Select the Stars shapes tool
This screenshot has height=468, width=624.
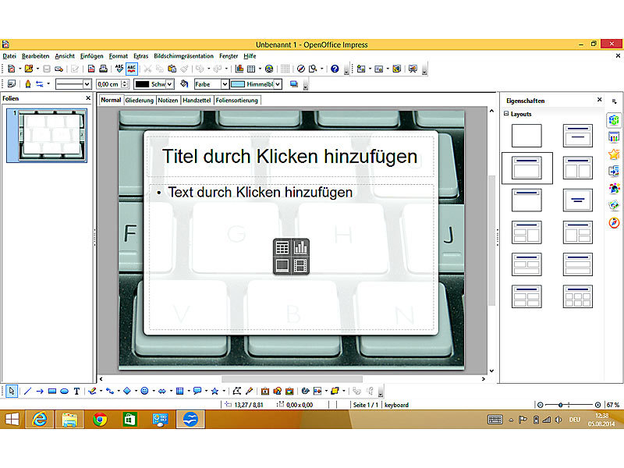tap(215, 392)
